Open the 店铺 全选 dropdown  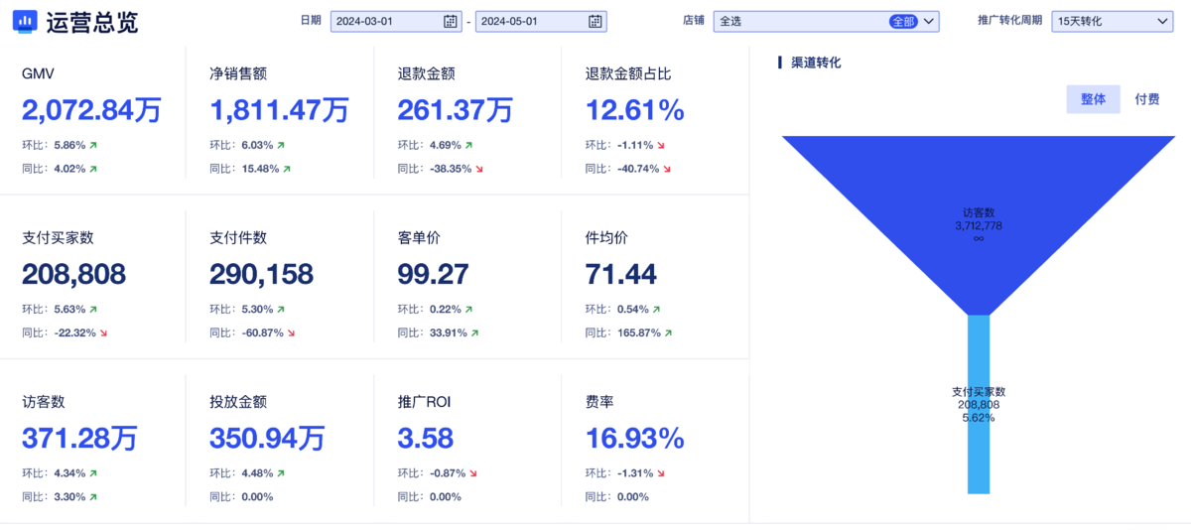click(x=826, y=21)
